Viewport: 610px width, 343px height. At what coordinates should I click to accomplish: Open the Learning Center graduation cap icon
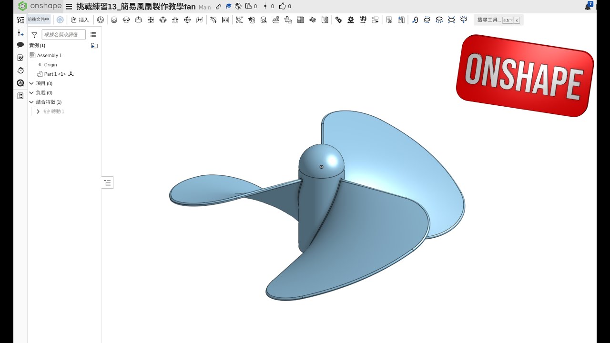229,6
